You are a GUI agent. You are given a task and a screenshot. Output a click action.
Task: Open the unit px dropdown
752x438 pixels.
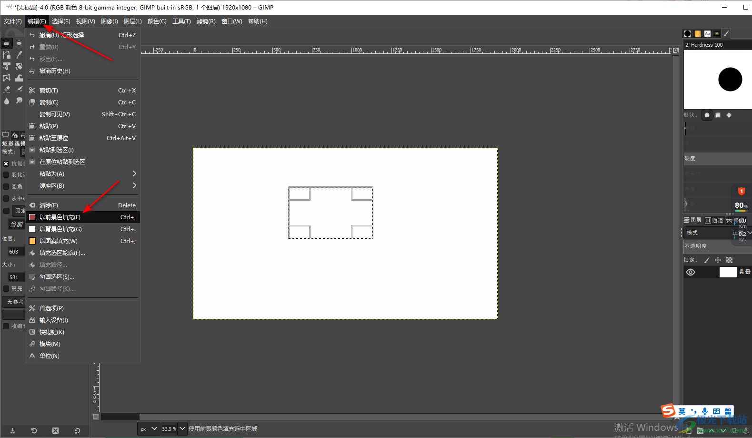pyautogui.click(x=149, y=428)
